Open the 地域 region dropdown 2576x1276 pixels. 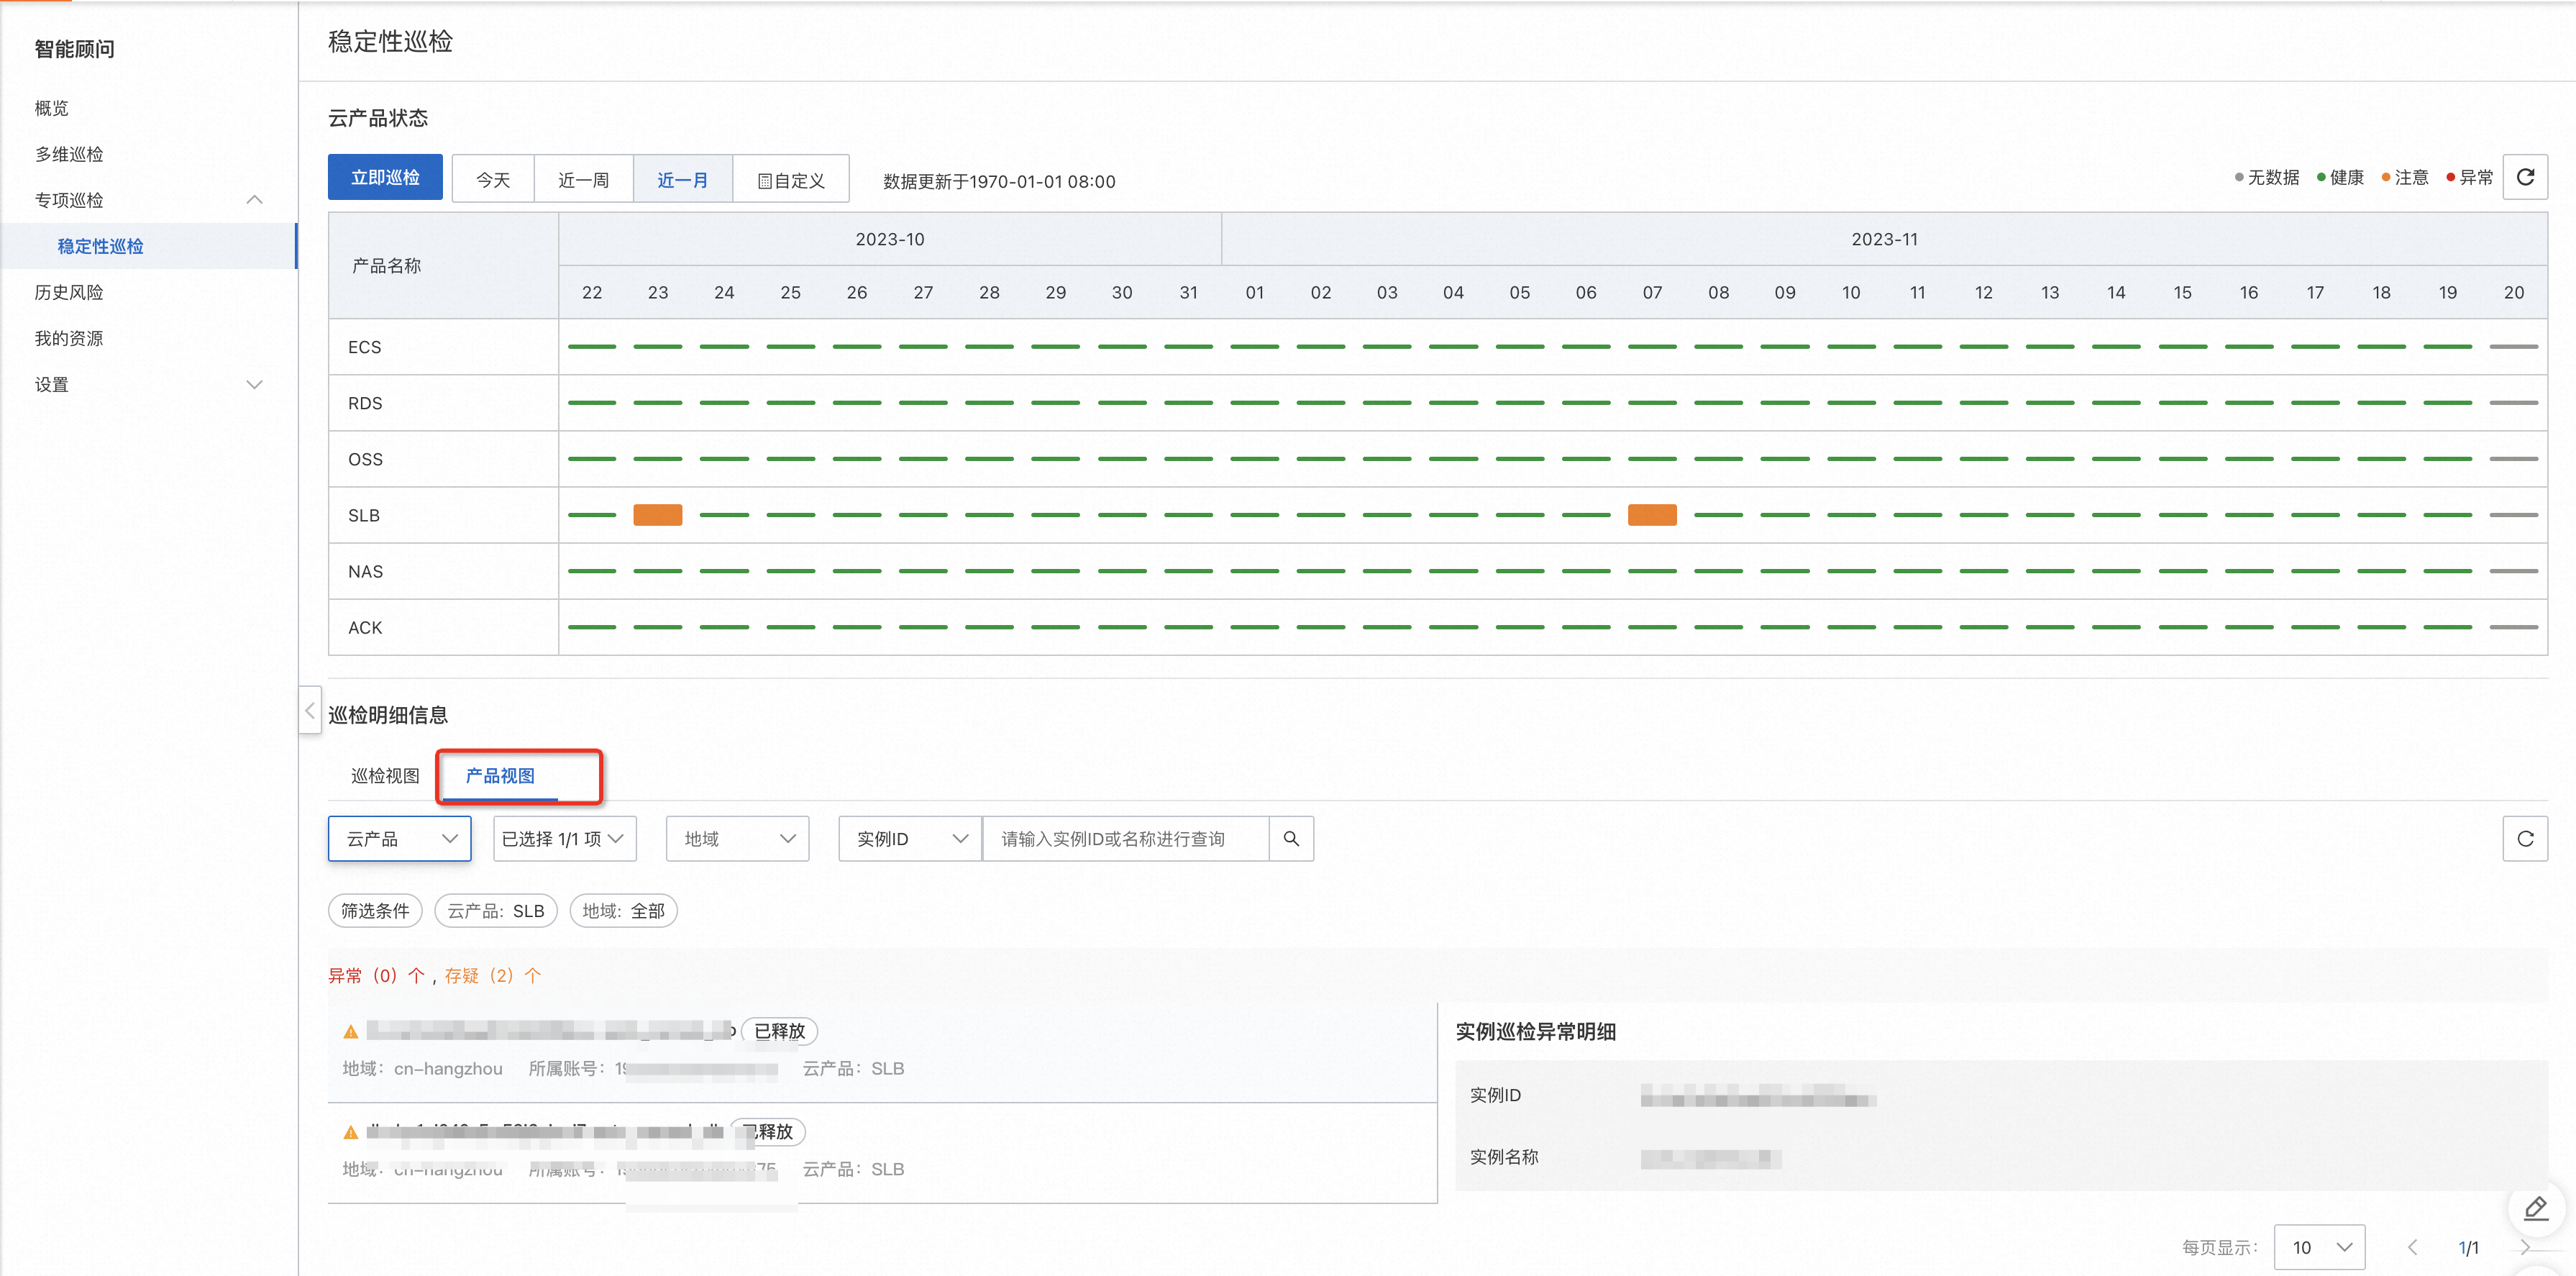point(737,838)
